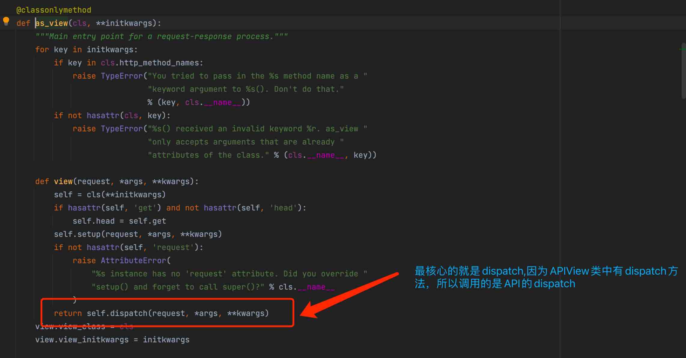This screenshot has width=686, height=358.
Task: Click the yellow lightbulb intention icon
Action: pyautogui.click(x=6, y=21)
